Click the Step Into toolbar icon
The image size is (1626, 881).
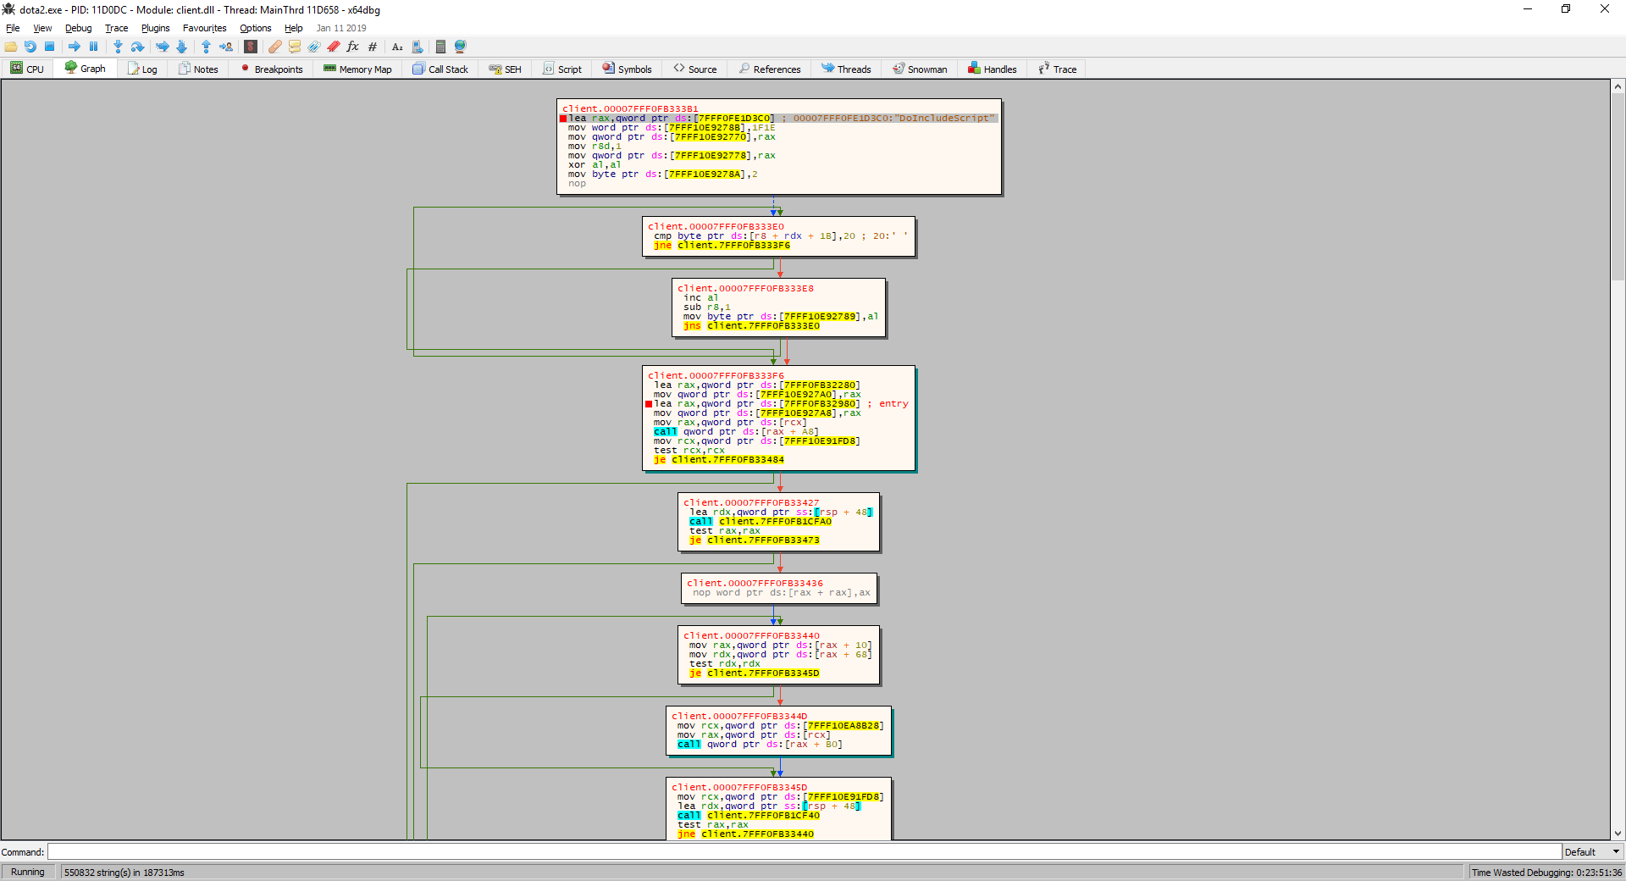[x=118, y=47]
